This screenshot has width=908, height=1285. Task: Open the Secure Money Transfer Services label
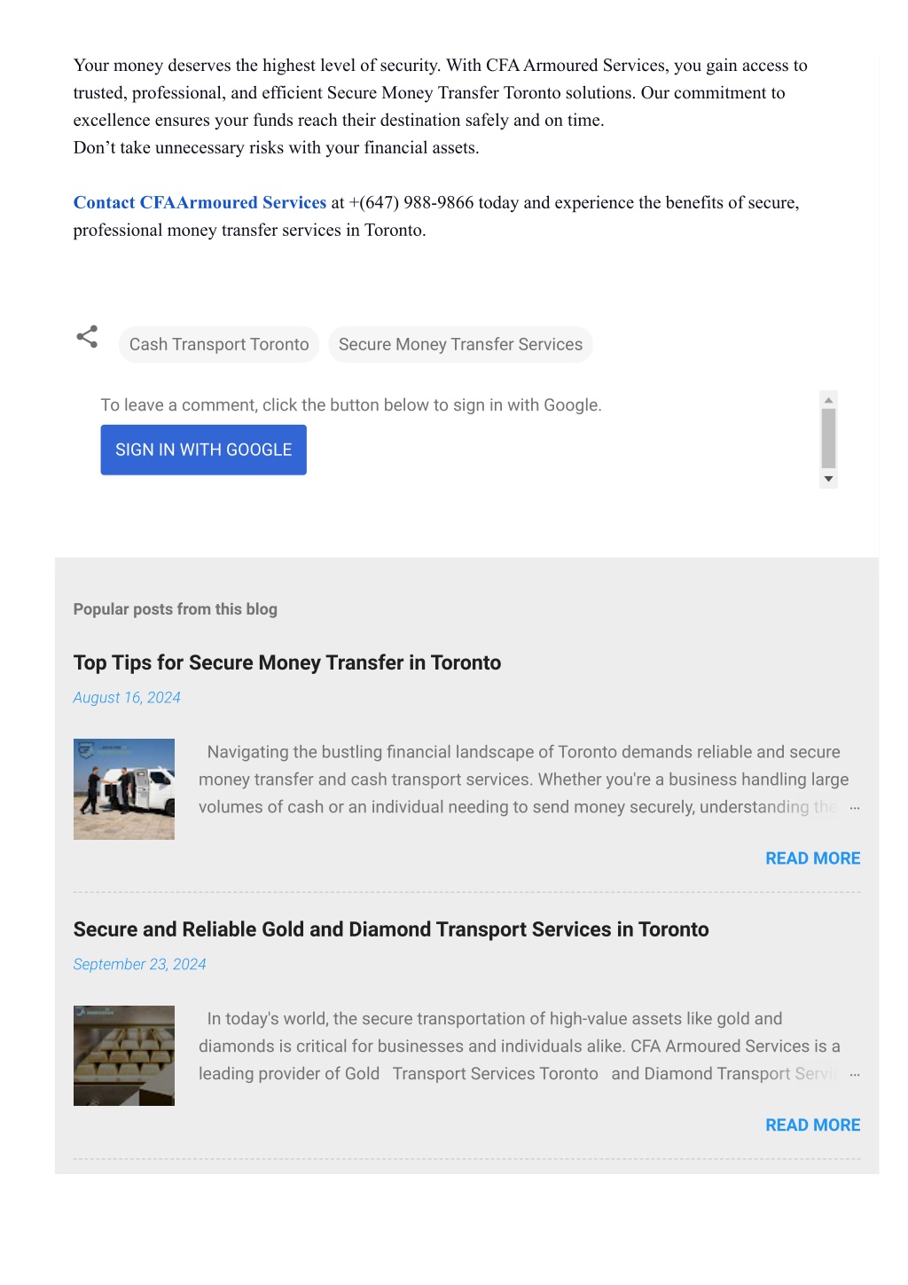tap(460, 344)
